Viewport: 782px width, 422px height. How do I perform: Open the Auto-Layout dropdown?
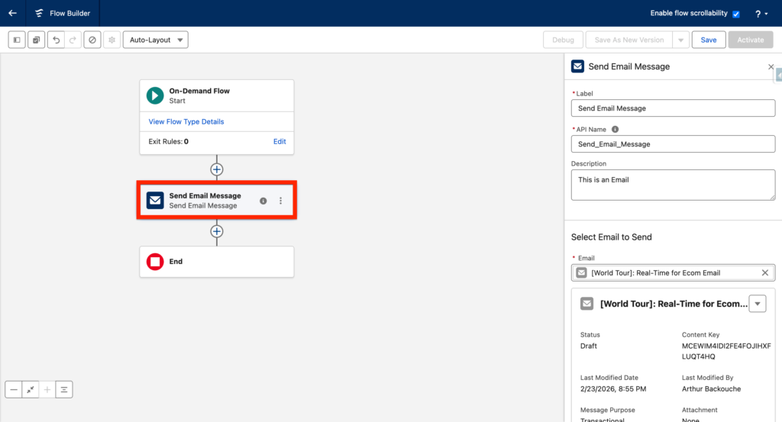coord(156,40)
